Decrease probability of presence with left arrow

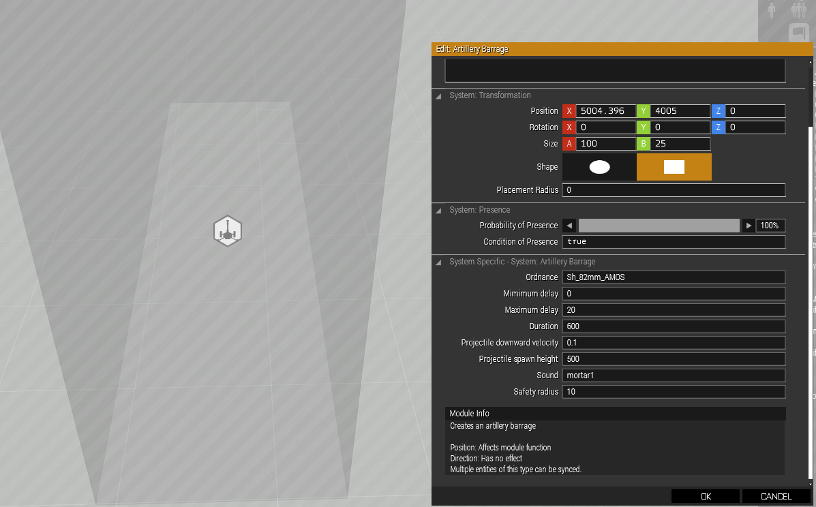(x=569, y=226)
